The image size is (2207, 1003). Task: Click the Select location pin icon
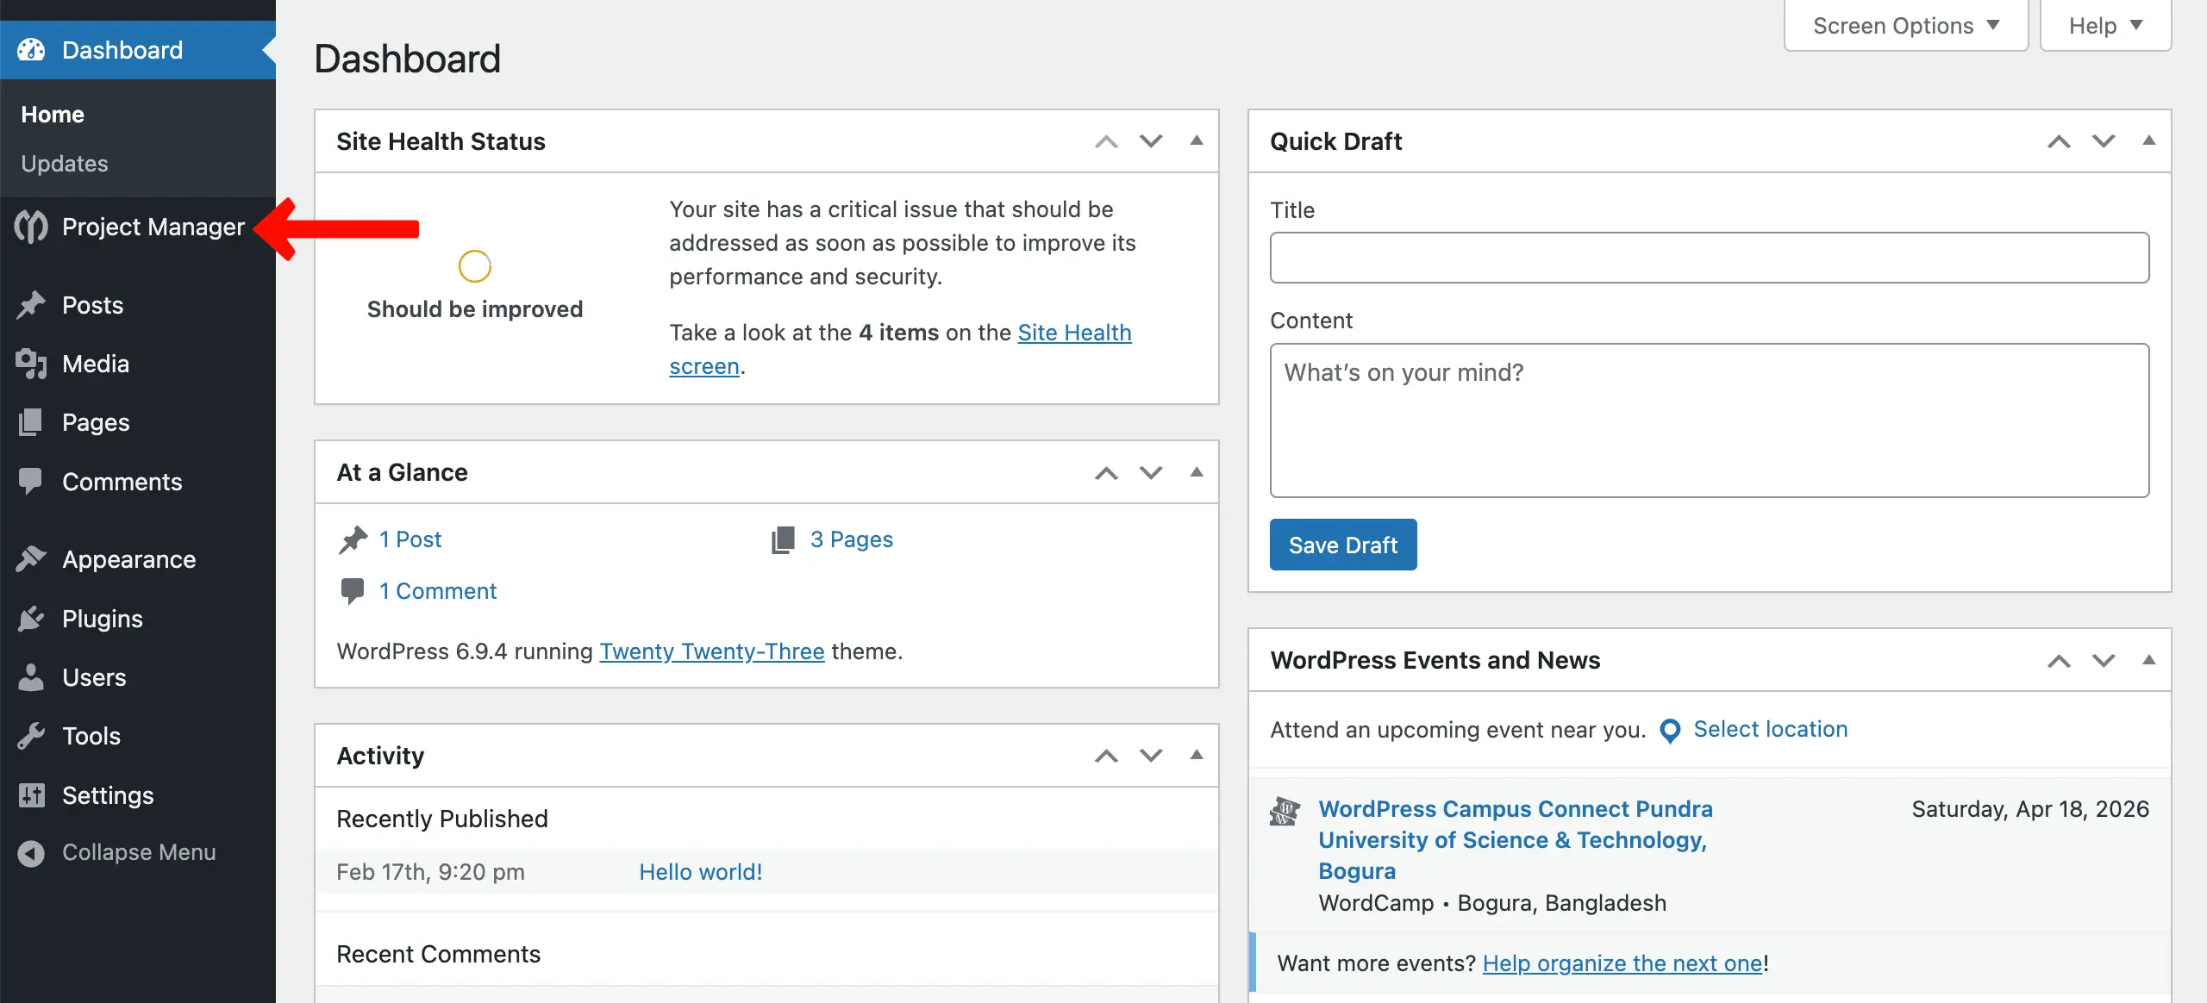pyautogui.click(x=1670, y=731)
